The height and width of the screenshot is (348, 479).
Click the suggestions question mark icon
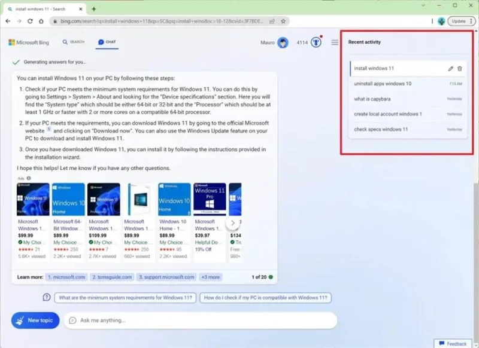coord(47,297)
